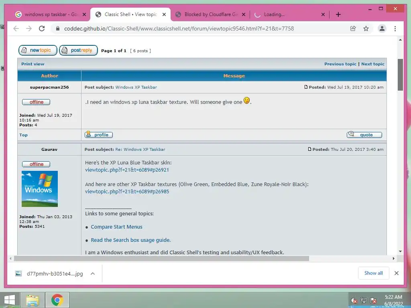411x308 pixels.
Task: Click vertical scrollbar up arrow
Action: (400, 40)
